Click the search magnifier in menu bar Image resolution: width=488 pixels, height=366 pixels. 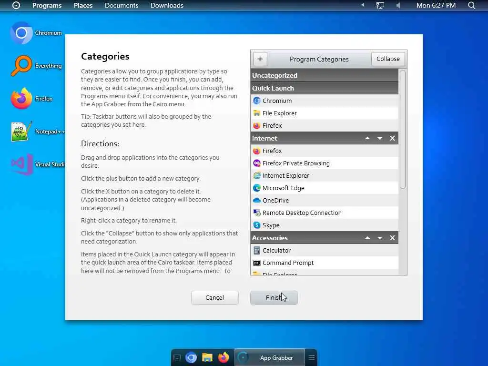(x=472, y=5)
